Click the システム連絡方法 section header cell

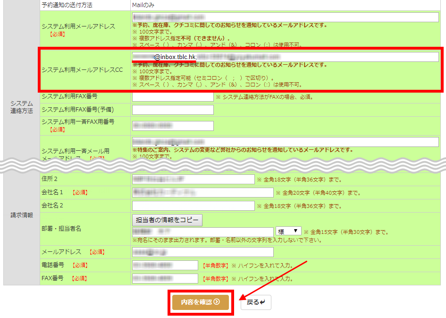pyautogui.click(x=22, y=107)
